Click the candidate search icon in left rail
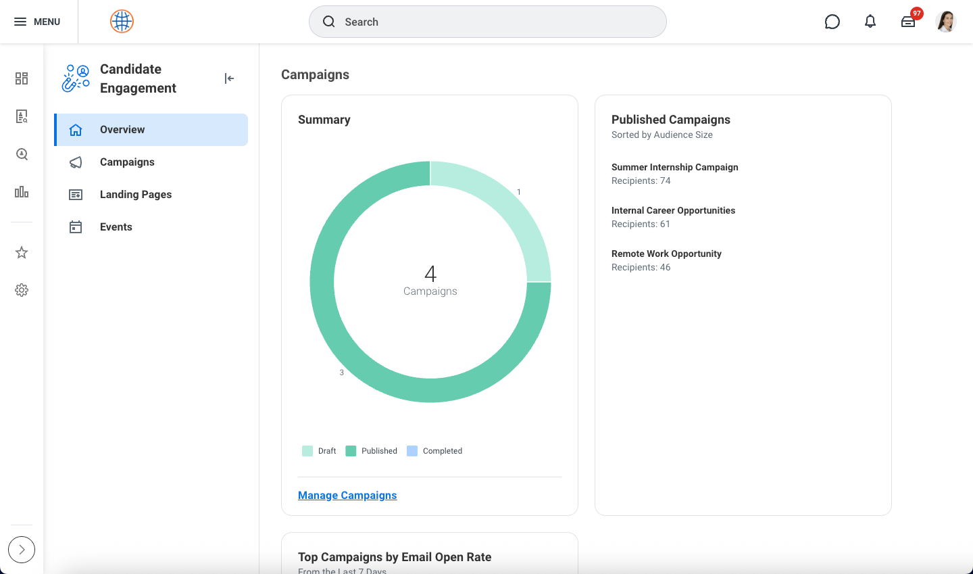Image resolution: width=973 pixels, height=574 pixels. [22, 154]
